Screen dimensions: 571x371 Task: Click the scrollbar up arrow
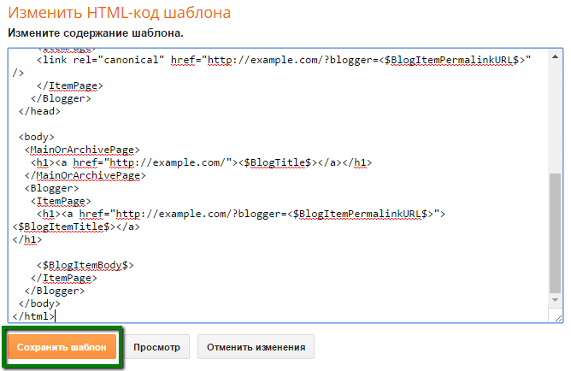[556, 55]
